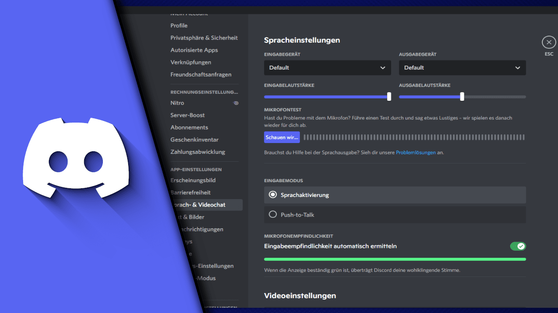This screenshot has height=313, width=558.
Task: Click the Eingabegerät dropdown chevron arrow
Action: point(383,68)
